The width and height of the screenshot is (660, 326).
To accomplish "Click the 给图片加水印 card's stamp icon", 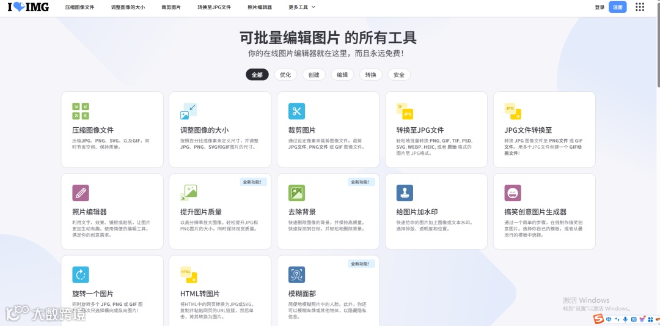I will pyautogui.click(x=405, y=193).
